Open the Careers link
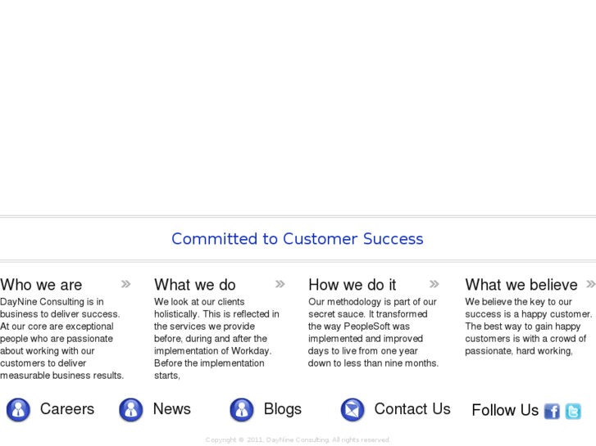Image resolution: width=596 pixels, height=446 pixels. (67, 409)
